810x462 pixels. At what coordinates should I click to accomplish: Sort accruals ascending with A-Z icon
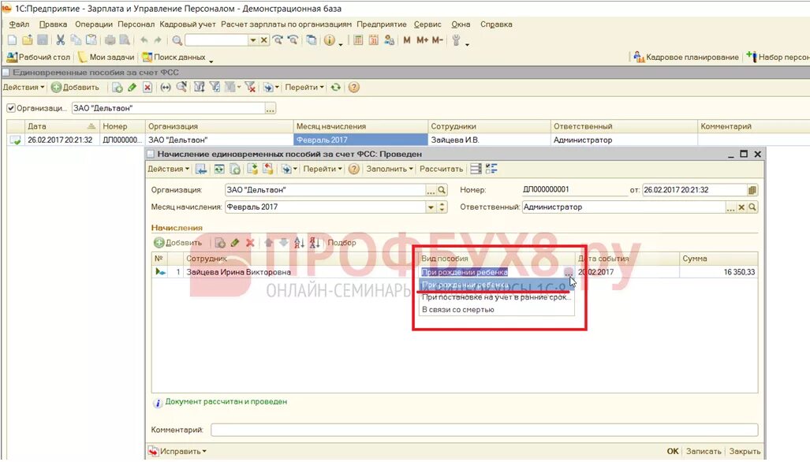[x=299, y=243]
